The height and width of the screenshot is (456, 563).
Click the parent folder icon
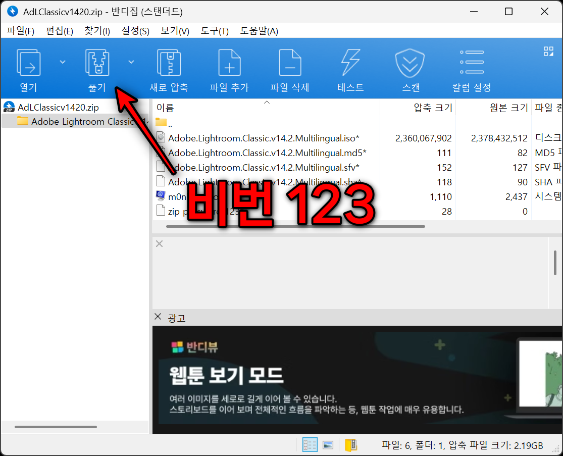tap(161, 122)
